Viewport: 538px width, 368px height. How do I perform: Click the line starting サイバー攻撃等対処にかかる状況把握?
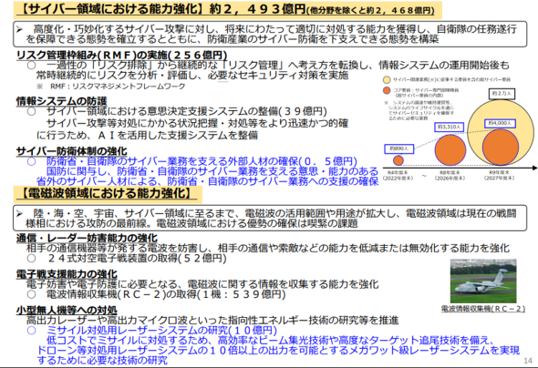(x=197, y=123)
